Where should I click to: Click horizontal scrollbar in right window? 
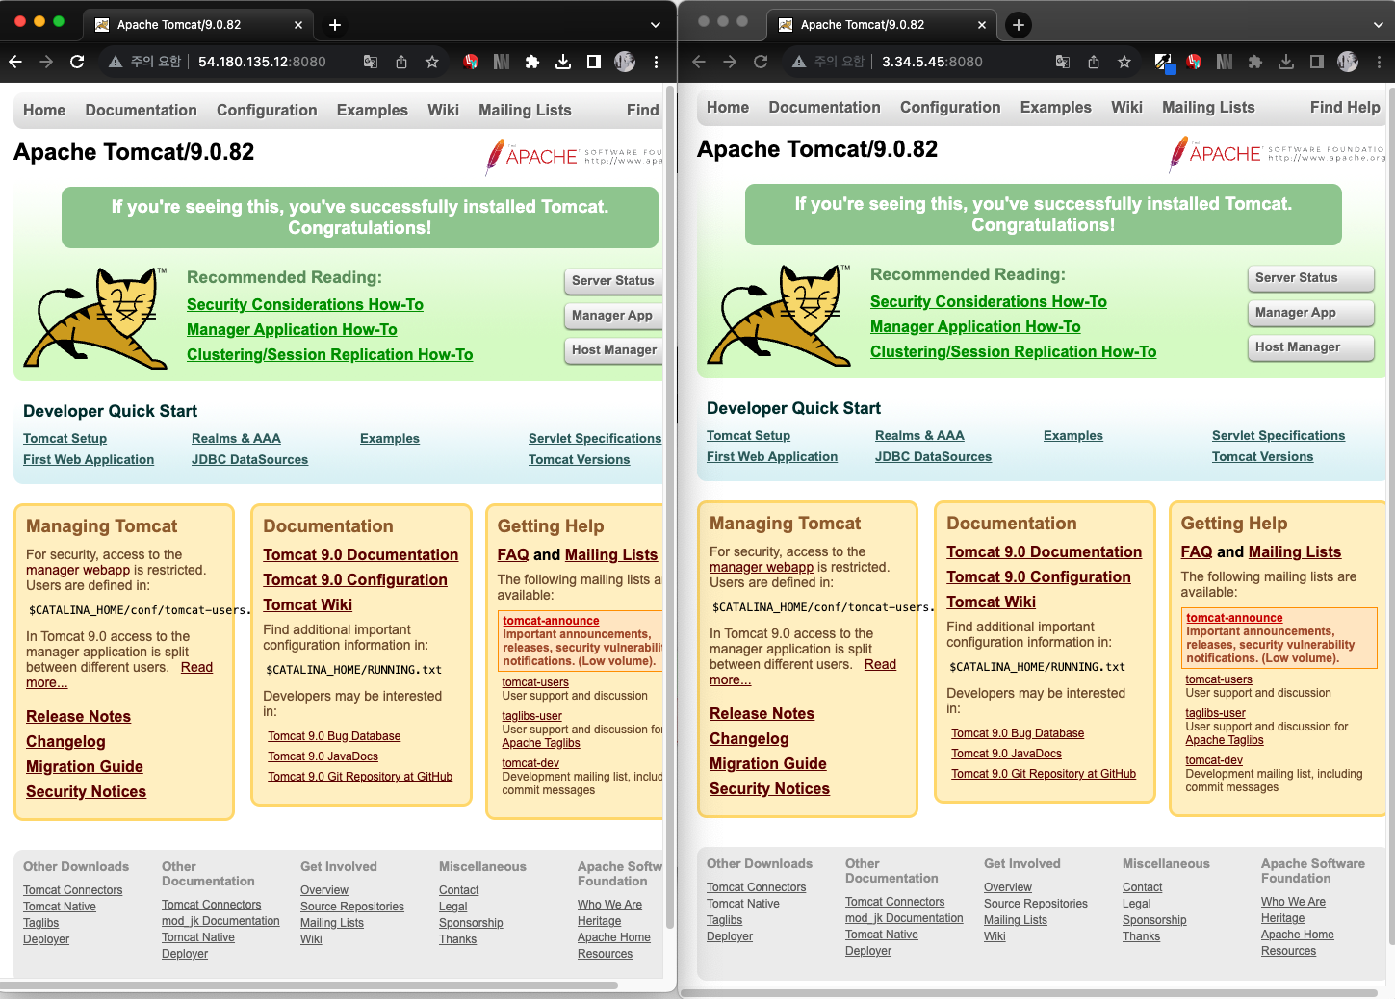[x=1030, y=992]
